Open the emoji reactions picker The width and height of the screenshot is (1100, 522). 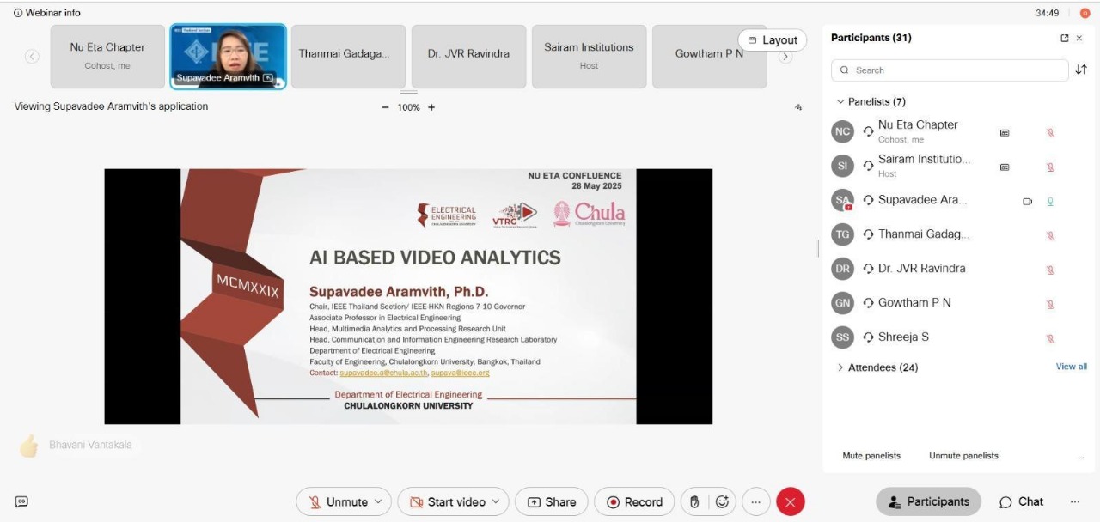pyautogui.click(x=722, y=502)
